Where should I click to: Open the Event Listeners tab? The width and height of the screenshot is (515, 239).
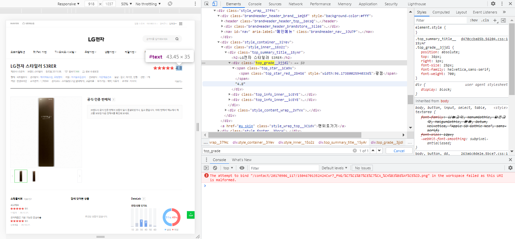(x=485, y=12)
